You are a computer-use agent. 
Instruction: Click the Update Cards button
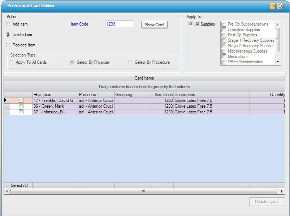267,202
